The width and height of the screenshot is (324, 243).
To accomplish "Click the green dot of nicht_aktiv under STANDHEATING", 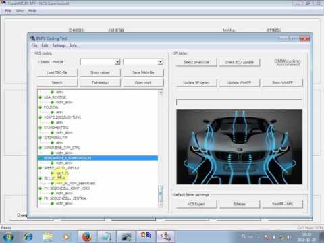I will [x=52, y=132].
